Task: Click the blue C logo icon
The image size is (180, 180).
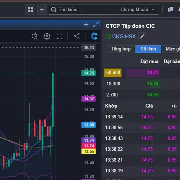Action: point(94,36)
